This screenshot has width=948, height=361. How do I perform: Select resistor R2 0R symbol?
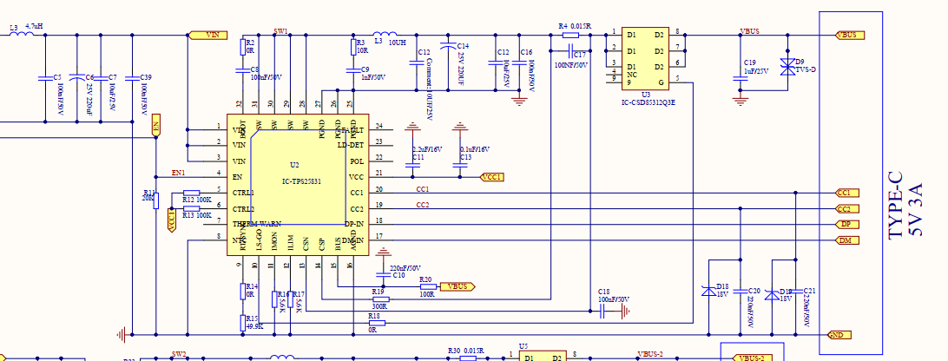click(243, 47)
